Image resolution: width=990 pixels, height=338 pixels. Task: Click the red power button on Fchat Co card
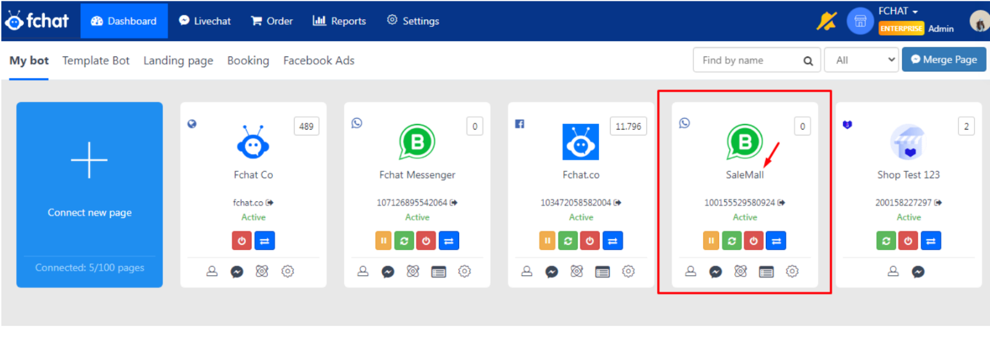(x=242, y=241)
